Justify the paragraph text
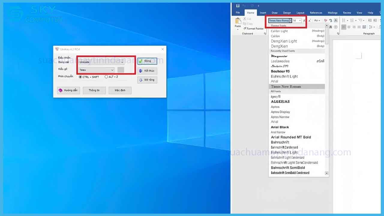Viewport: 384px width, 216px height. coord(359,27)
